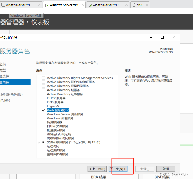Switch to Windows Server VMB tab
The image size is (193, 179).
tap(19, 5)
